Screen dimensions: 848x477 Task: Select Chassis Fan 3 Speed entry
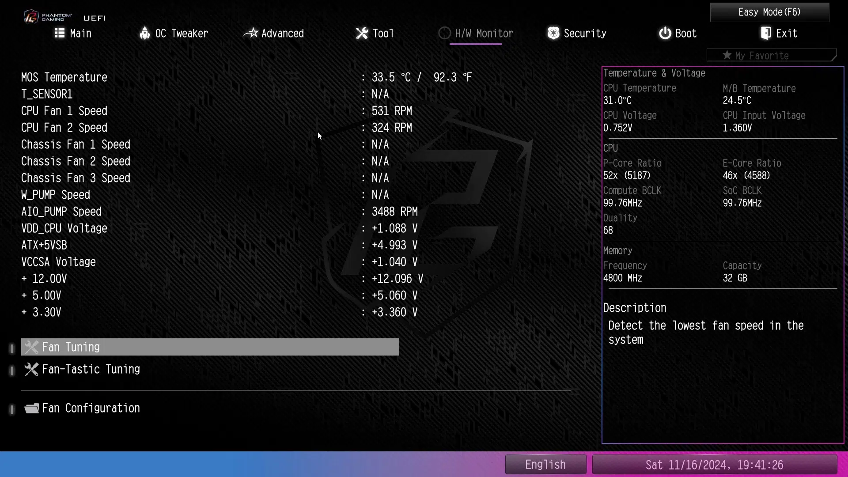(x=205, y=178)
